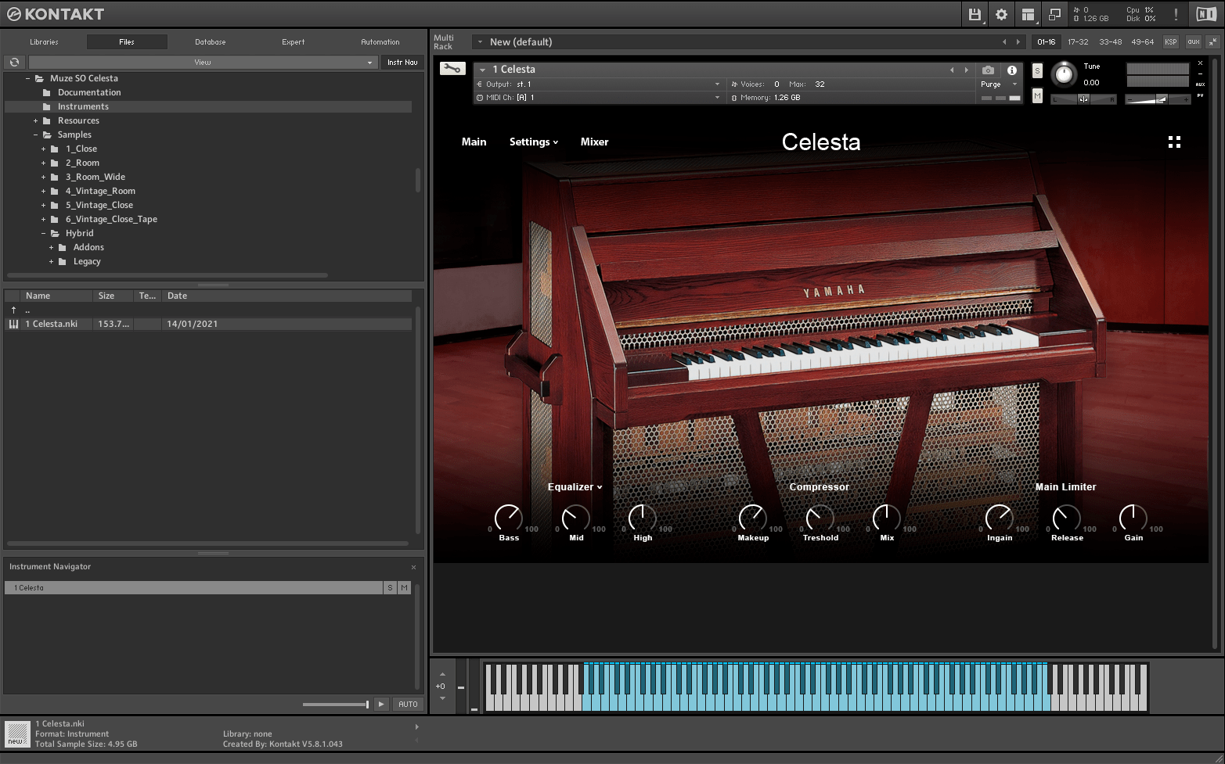Adjust the preview volume slider
Screen dimensions: 1225x764
(x=336, y=705)
